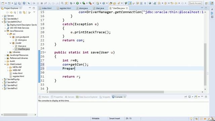
Task: Click the Save All icon
Action: click(19, 3)
